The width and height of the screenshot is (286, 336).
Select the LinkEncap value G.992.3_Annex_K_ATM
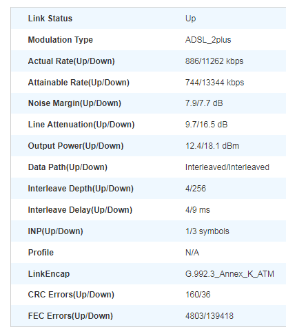(x=229, y=274)
